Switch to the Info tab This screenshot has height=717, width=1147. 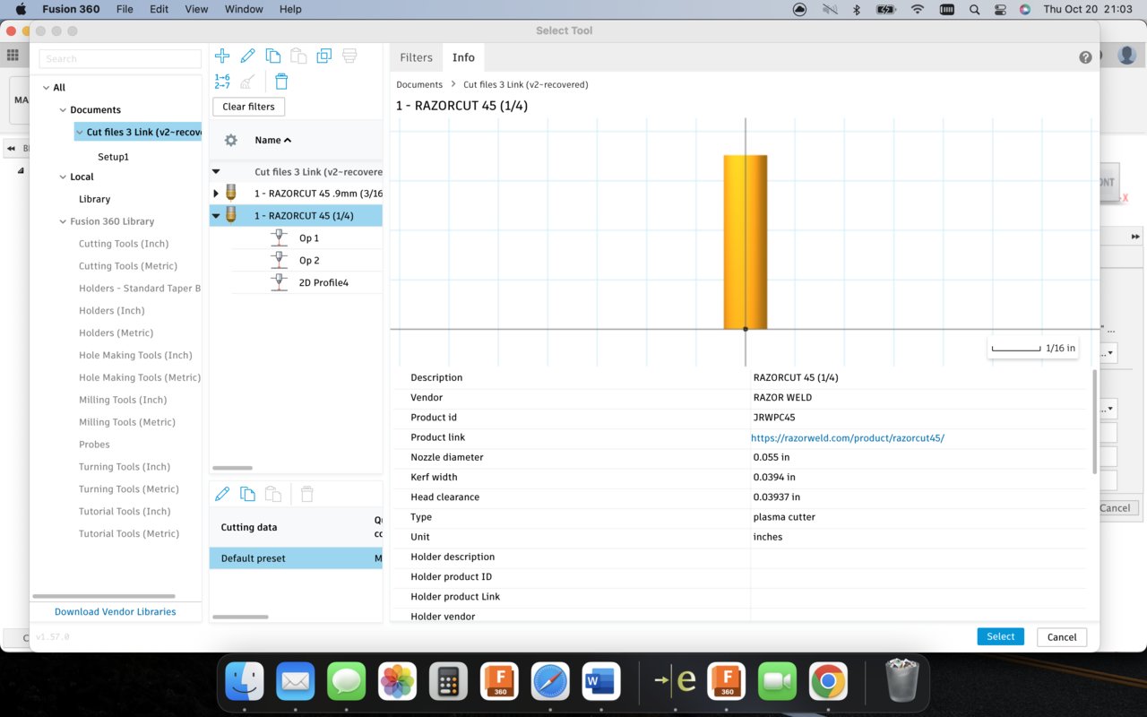click(x=463, y=57)
